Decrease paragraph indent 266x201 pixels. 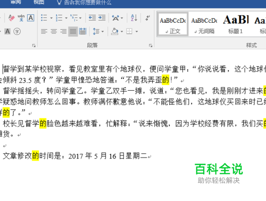click(x=92, y=18)
